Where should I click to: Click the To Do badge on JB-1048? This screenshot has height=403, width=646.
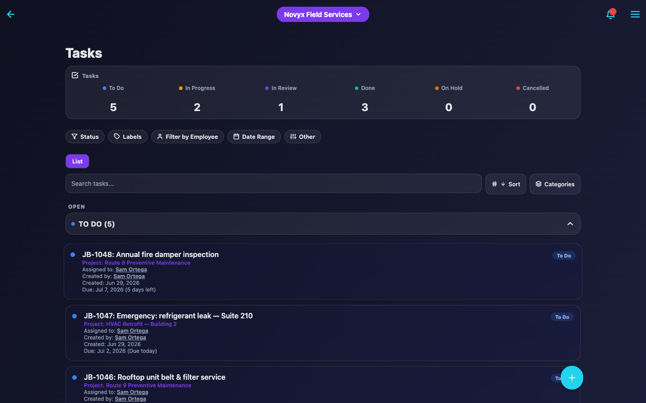point(564,256)
